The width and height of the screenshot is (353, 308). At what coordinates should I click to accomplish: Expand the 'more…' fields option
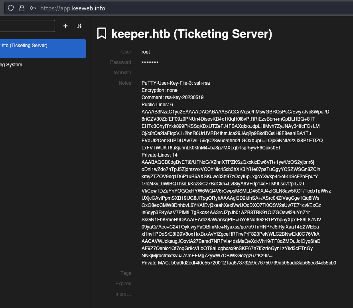[x=123, y=294]
